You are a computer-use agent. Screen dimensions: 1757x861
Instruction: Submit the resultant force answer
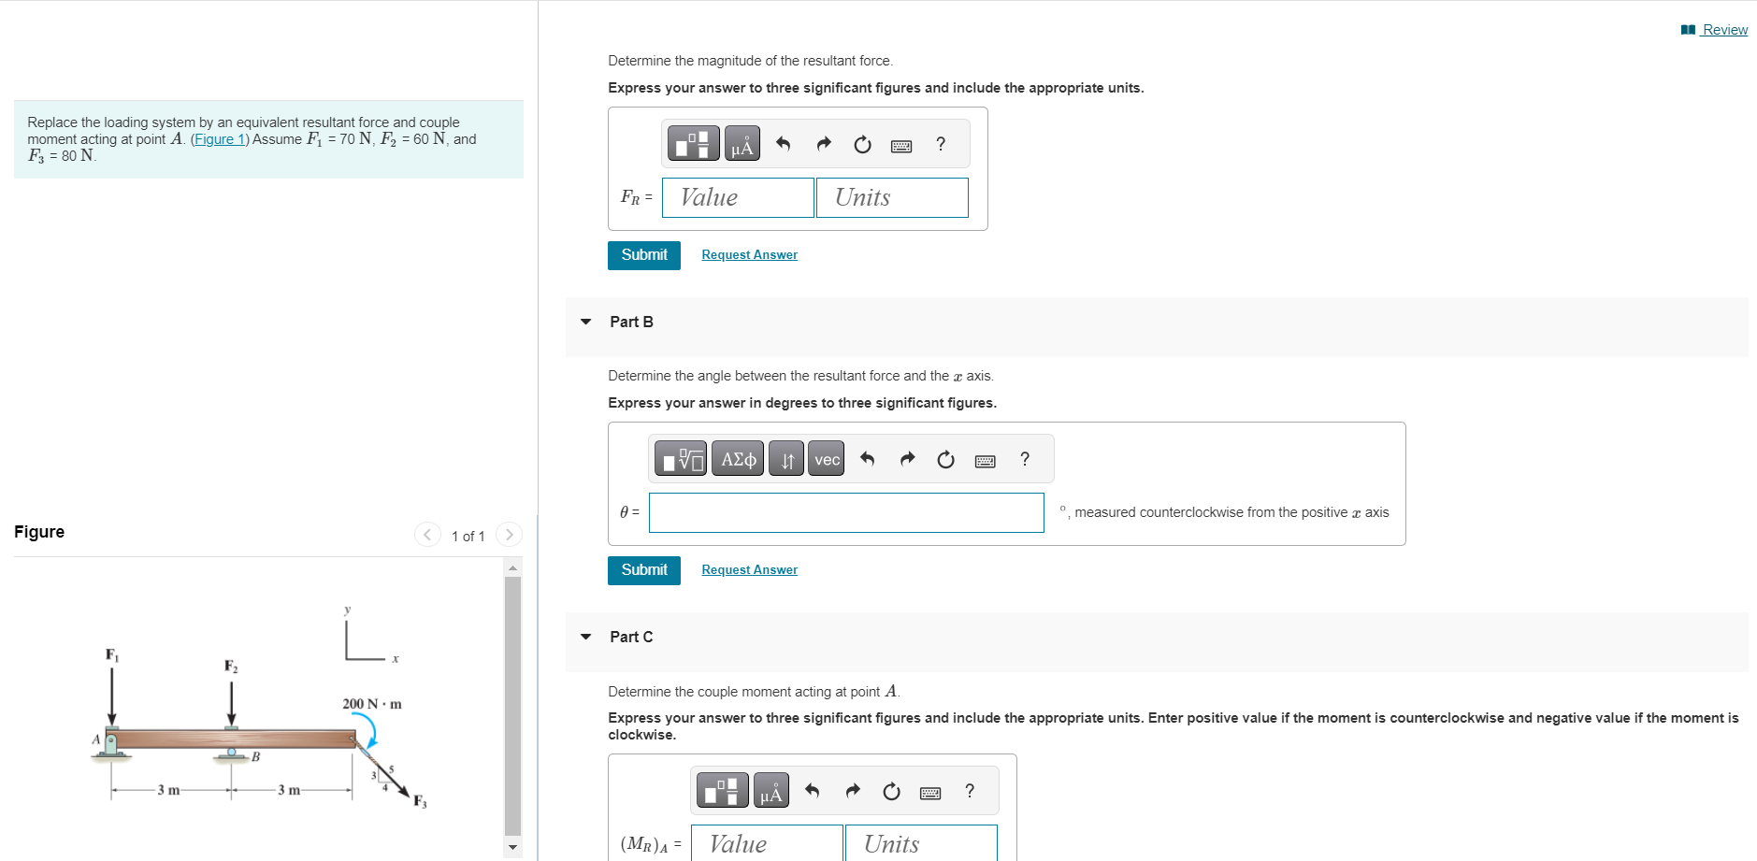pyautogui.click(x=643, y=254)
